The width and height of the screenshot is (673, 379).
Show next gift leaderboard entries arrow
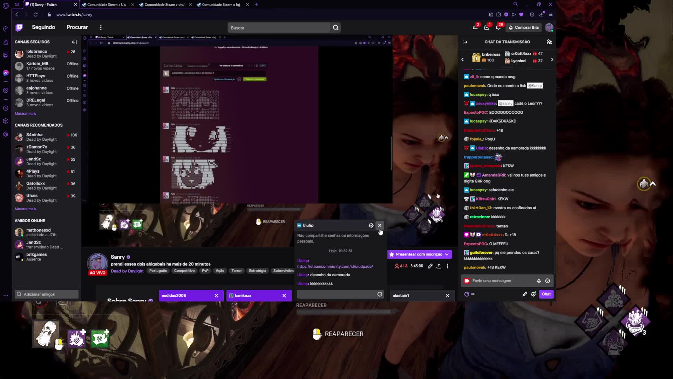coord(552,59)
